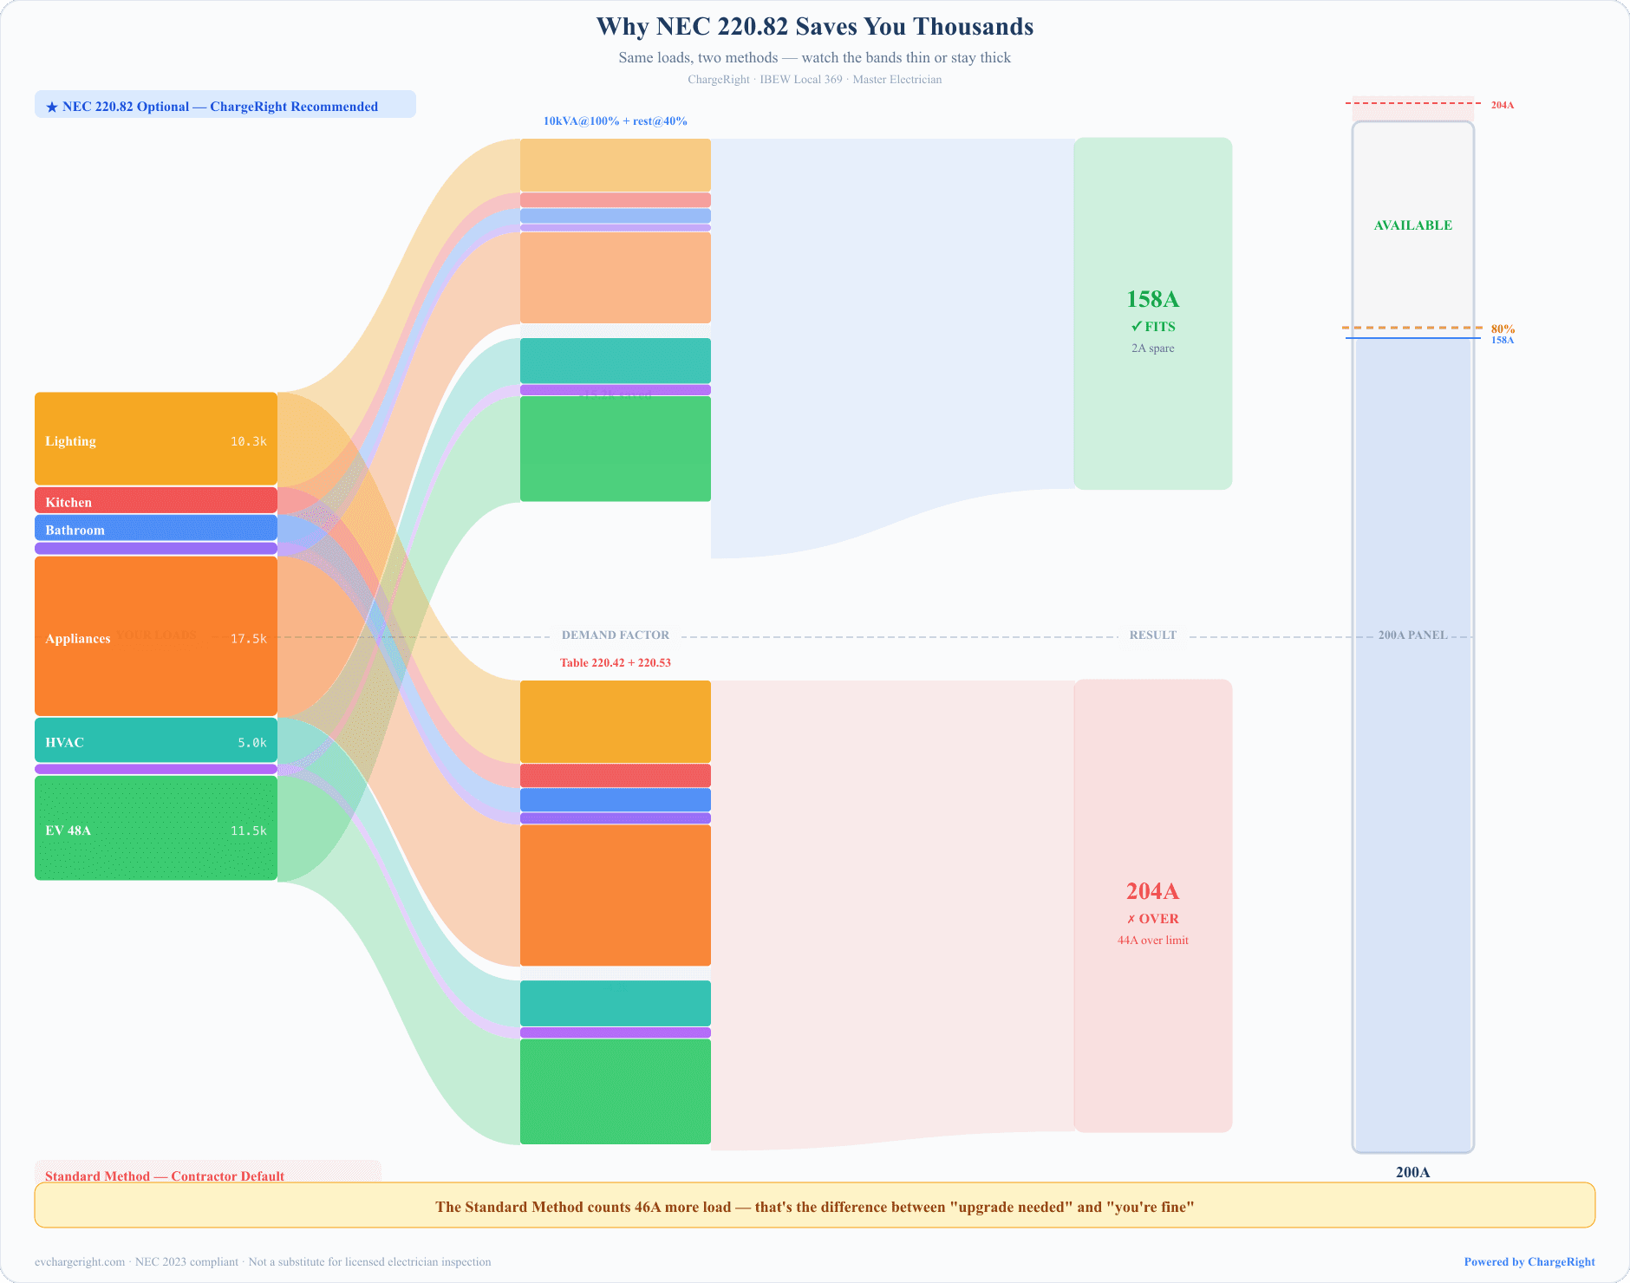
Task: Select the RESULT header
Action: [x=1152, y=635]
